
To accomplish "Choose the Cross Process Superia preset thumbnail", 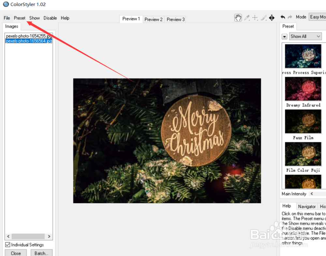I will (x=303, y=56).
